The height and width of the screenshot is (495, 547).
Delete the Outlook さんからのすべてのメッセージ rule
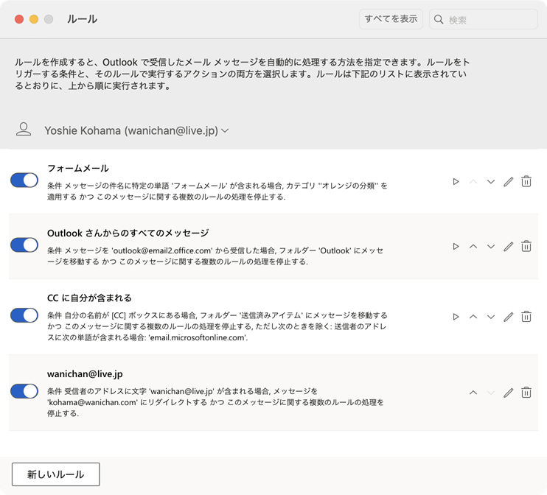point(526,246)
